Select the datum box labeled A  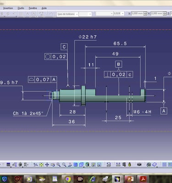tap(164, 111)
